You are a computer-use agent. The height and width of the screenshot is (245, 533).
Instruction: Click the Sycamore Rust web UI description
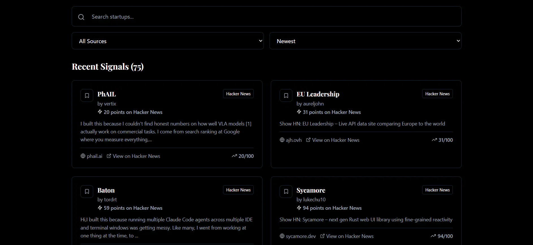point(366,220)
